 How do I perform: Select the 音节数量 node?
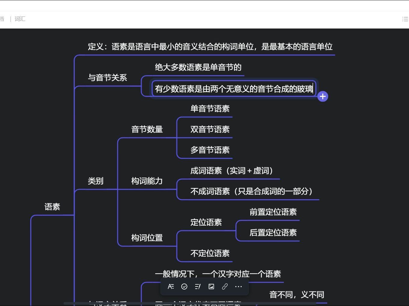(x=147, y=129)
